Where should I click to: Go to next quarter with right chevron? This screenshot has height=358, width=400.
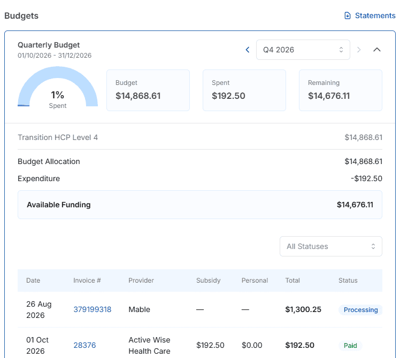[359, 50]
